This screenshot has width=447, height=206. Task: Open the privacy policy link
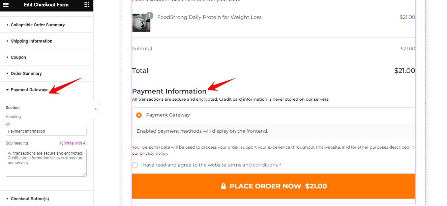[153, 153]
